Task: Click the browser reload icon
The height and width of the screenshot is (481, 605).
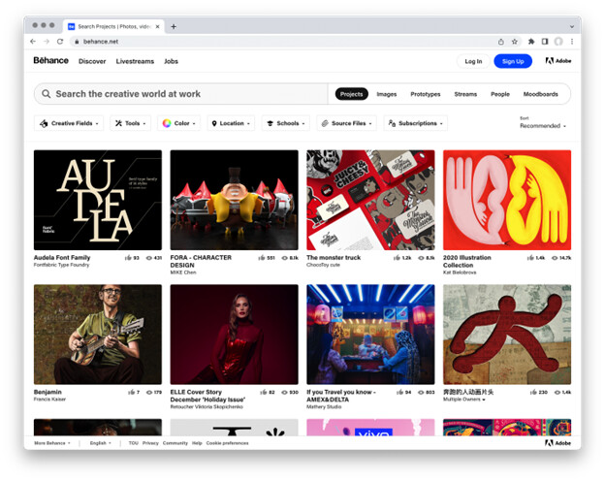Action: [x=60, y=42]
